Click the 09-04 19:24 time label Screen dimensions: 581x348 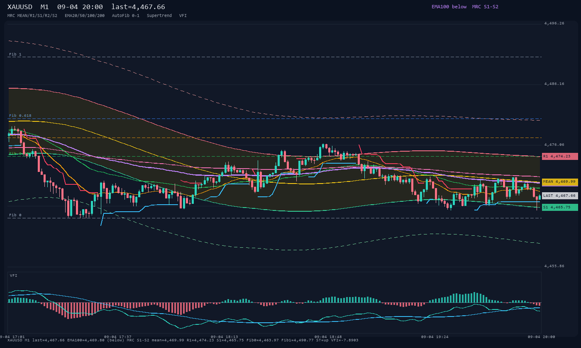tap(435, 337)
